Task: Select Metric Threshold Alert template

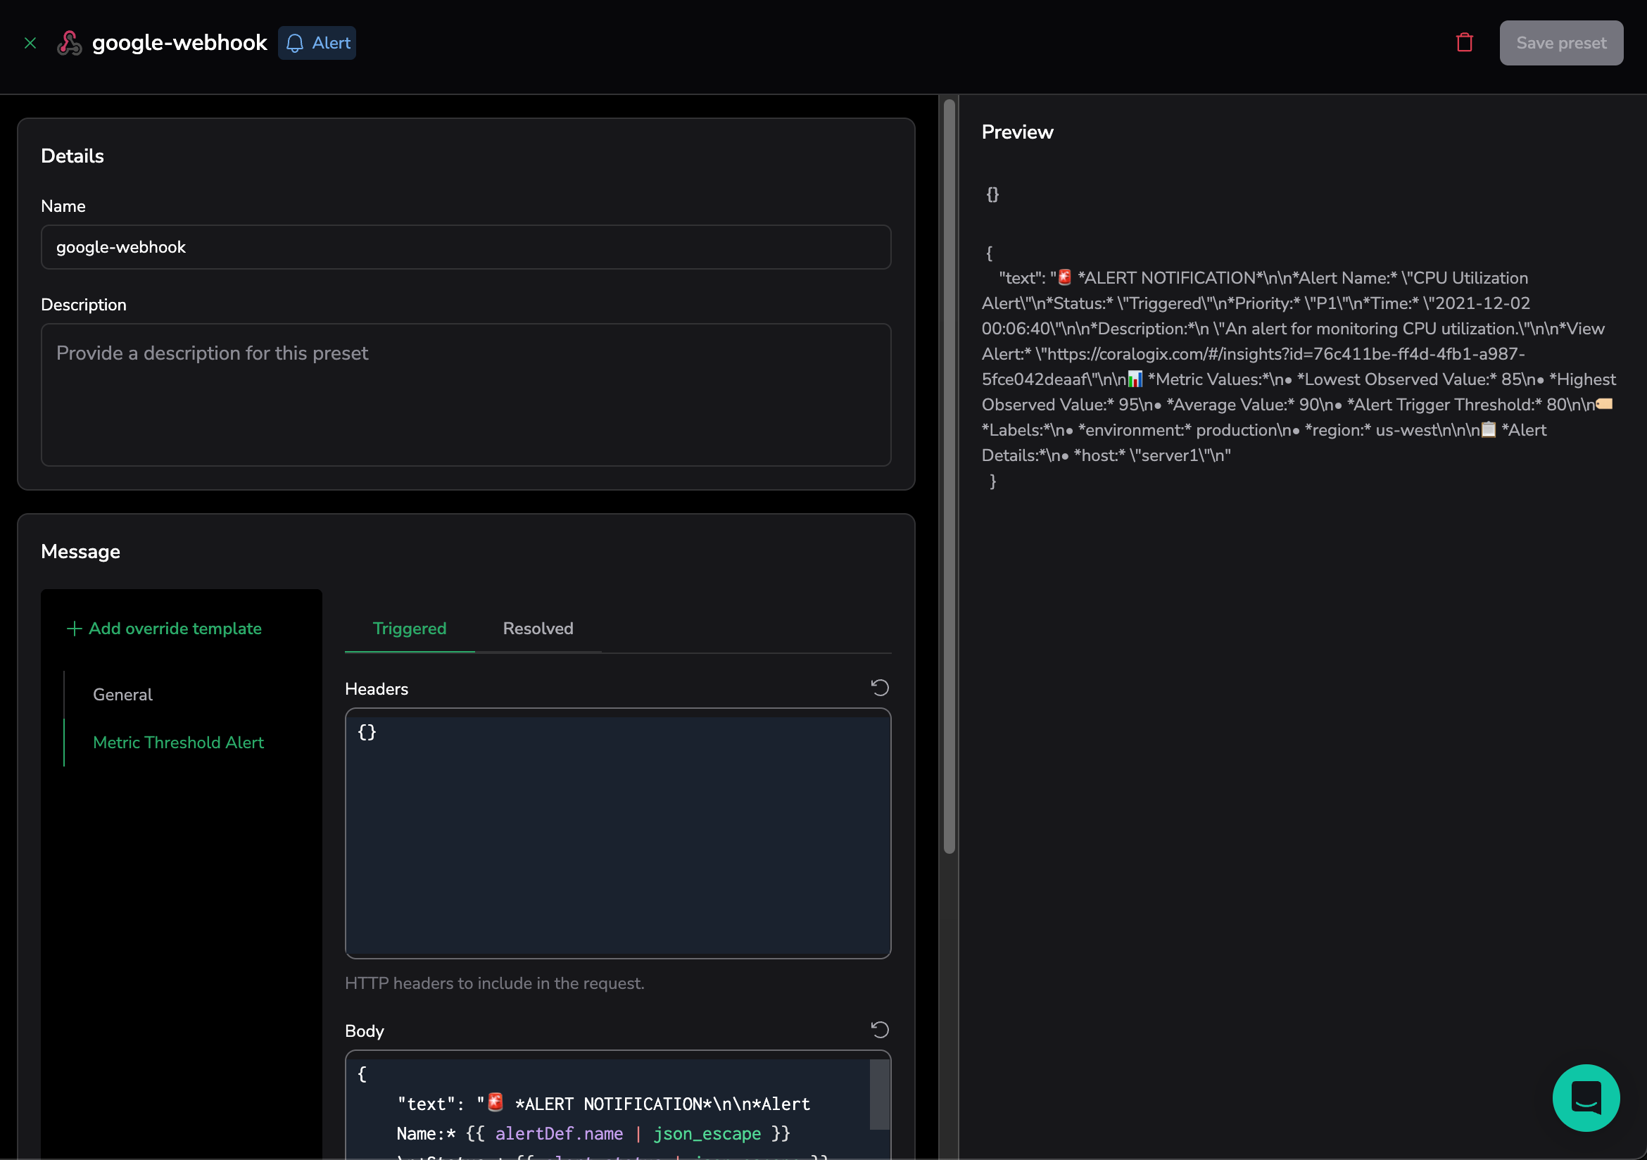Action: [179, 743]
